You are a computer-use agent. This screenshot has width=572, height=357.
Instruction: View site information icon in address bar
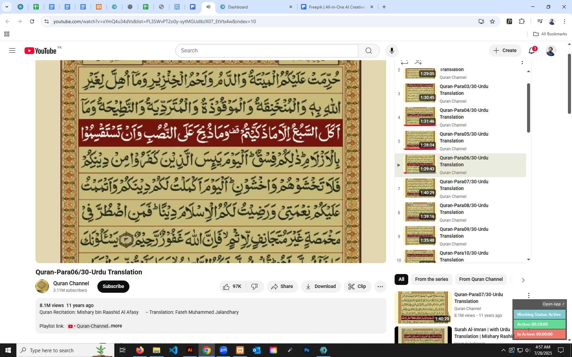point(47,21)
